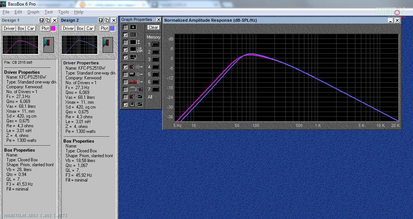Click the Box button in Design 2

80,28
